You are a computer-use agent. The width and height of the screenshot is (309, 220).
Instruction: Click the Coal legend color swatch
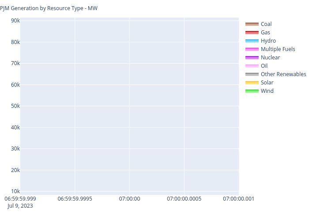pos(252,24)
